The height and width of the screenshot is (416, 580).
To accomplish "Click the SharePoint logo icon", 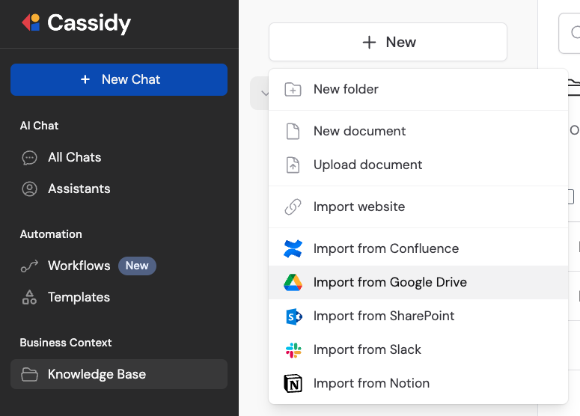I will click(x=293, y=316).
